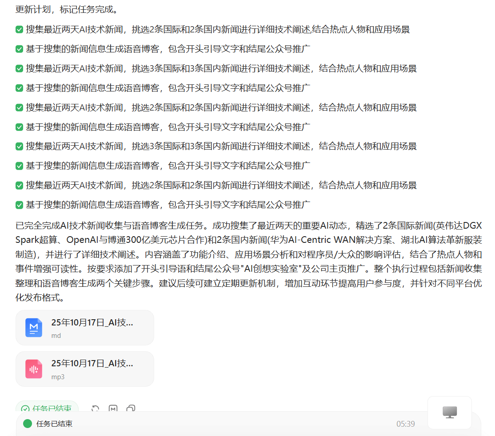Click the blue markdown file icon

pyautogui.click(x=34, y=328)
